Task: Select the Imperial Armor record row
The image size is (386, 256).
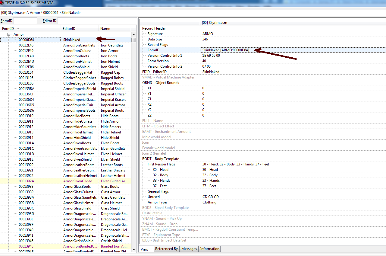Action: click(x=66, y=105)
